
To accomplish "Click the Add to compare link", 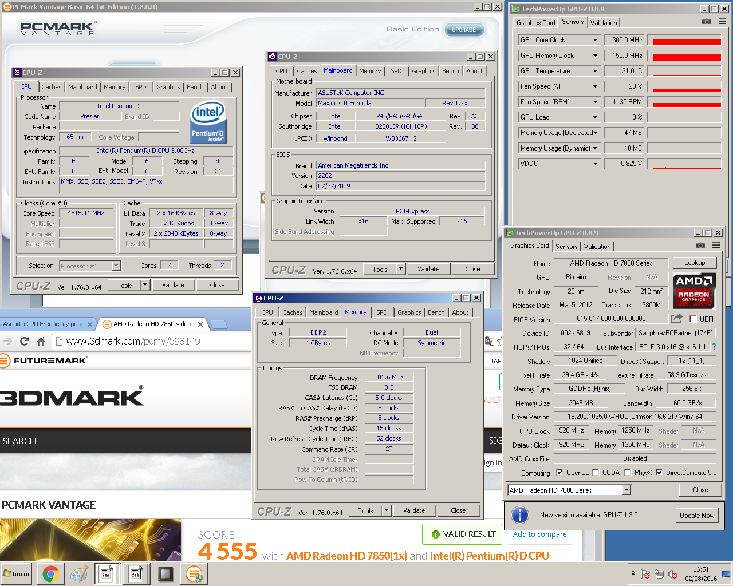I will point(540,534).
